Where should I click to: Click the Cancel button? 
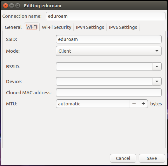(x=123, y=158)
